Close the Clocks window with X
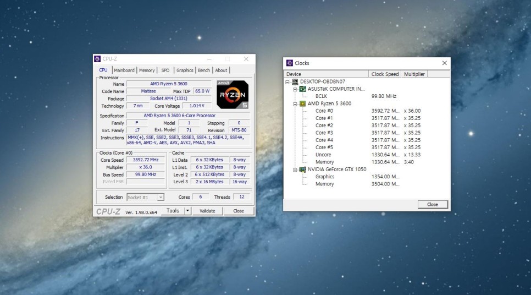The image size is (531, 295). 444,63
